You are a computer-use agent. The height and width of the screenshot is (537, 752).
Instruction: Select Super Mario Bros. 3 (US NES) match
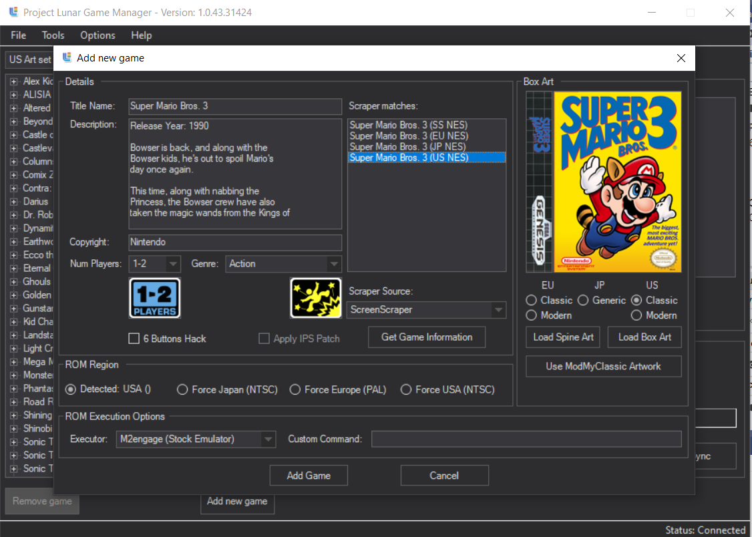point(427,158)
